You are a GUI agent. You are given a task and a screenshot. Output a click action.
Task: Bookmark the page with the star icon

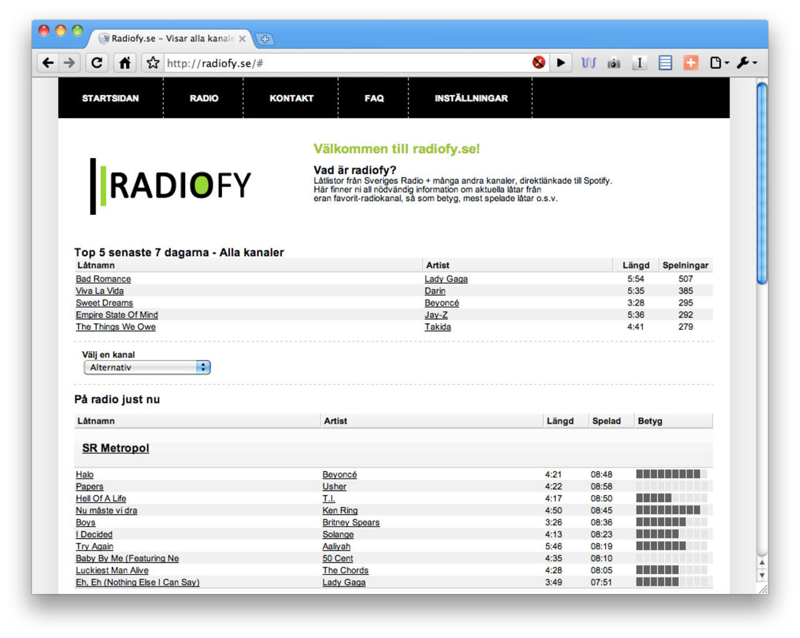[x=151, y=62]
